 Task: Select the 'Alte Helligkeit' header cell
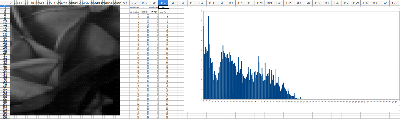click(134, 12)
